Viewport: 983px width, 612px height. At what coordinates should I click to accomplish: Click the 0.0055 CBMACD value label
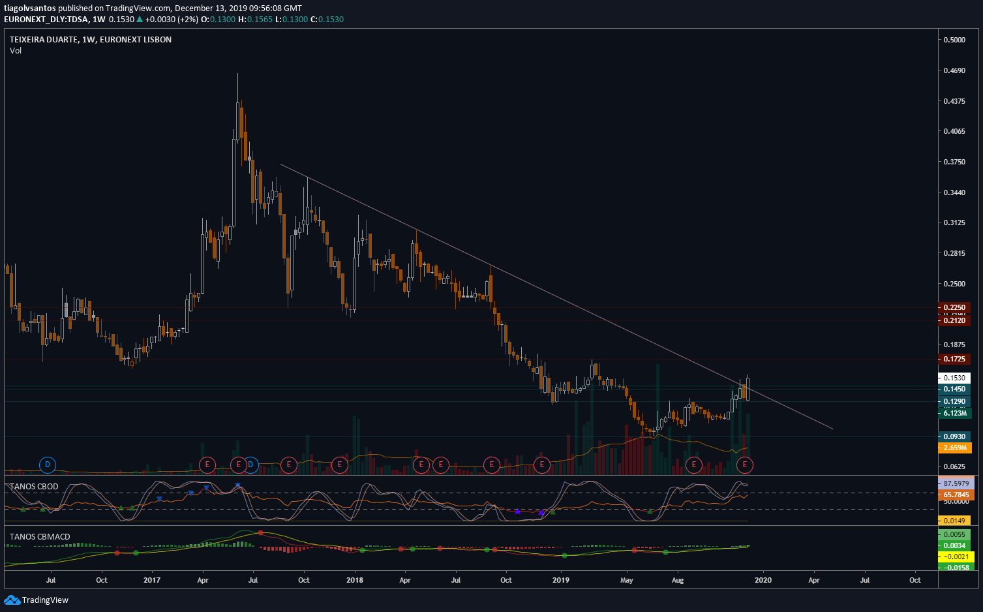pyautogui.click(x=954, y=535)
